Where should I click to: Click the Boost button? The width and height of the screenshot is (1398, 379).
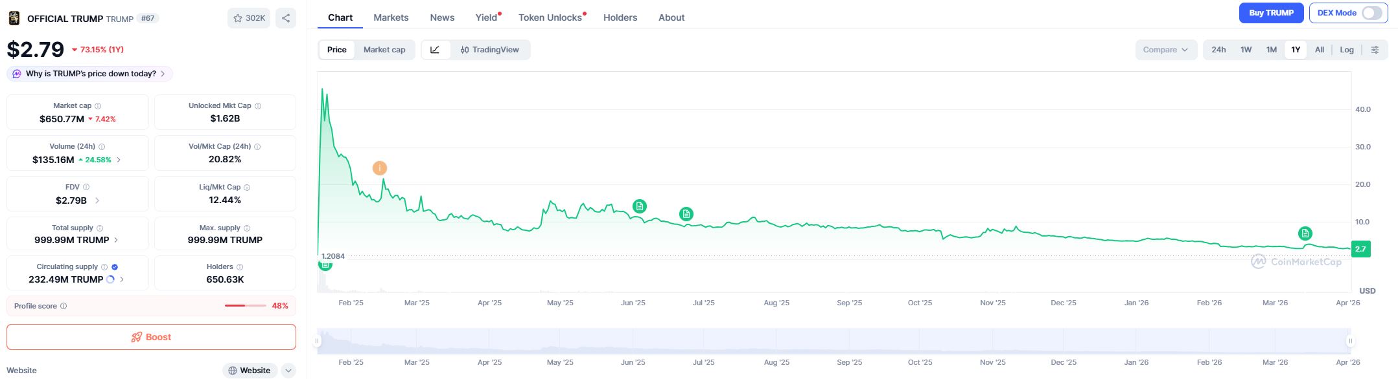(x=151, y=337)
